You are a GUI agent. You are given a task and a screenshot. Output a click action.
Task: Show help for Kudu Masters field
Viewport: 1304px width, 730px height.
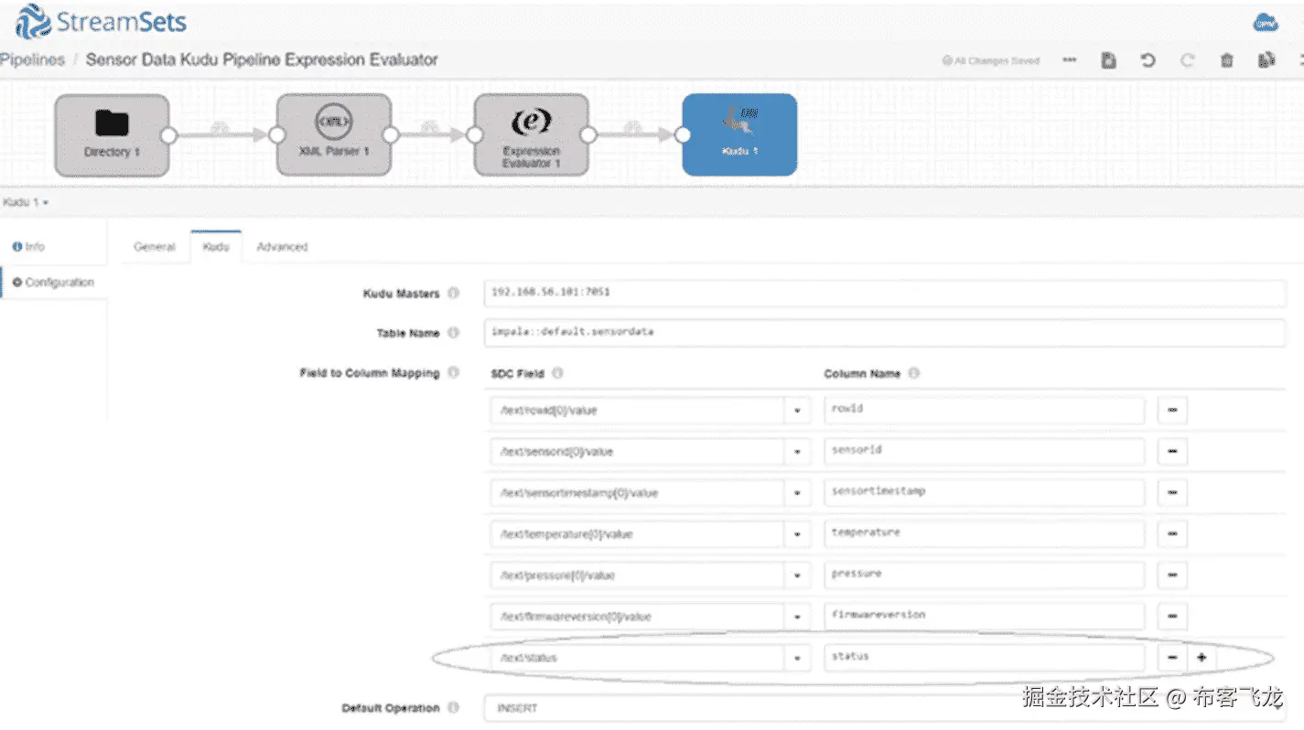[x=453, y=294]
